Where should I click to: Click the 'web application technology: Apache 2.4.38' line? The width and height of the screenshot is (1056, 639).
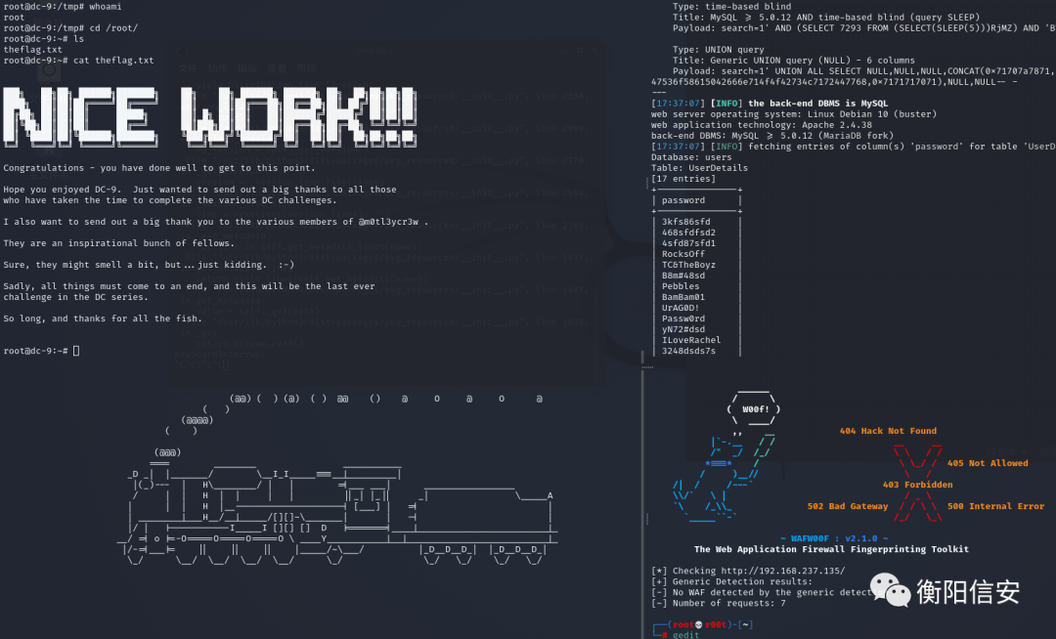tap(761, 124)
